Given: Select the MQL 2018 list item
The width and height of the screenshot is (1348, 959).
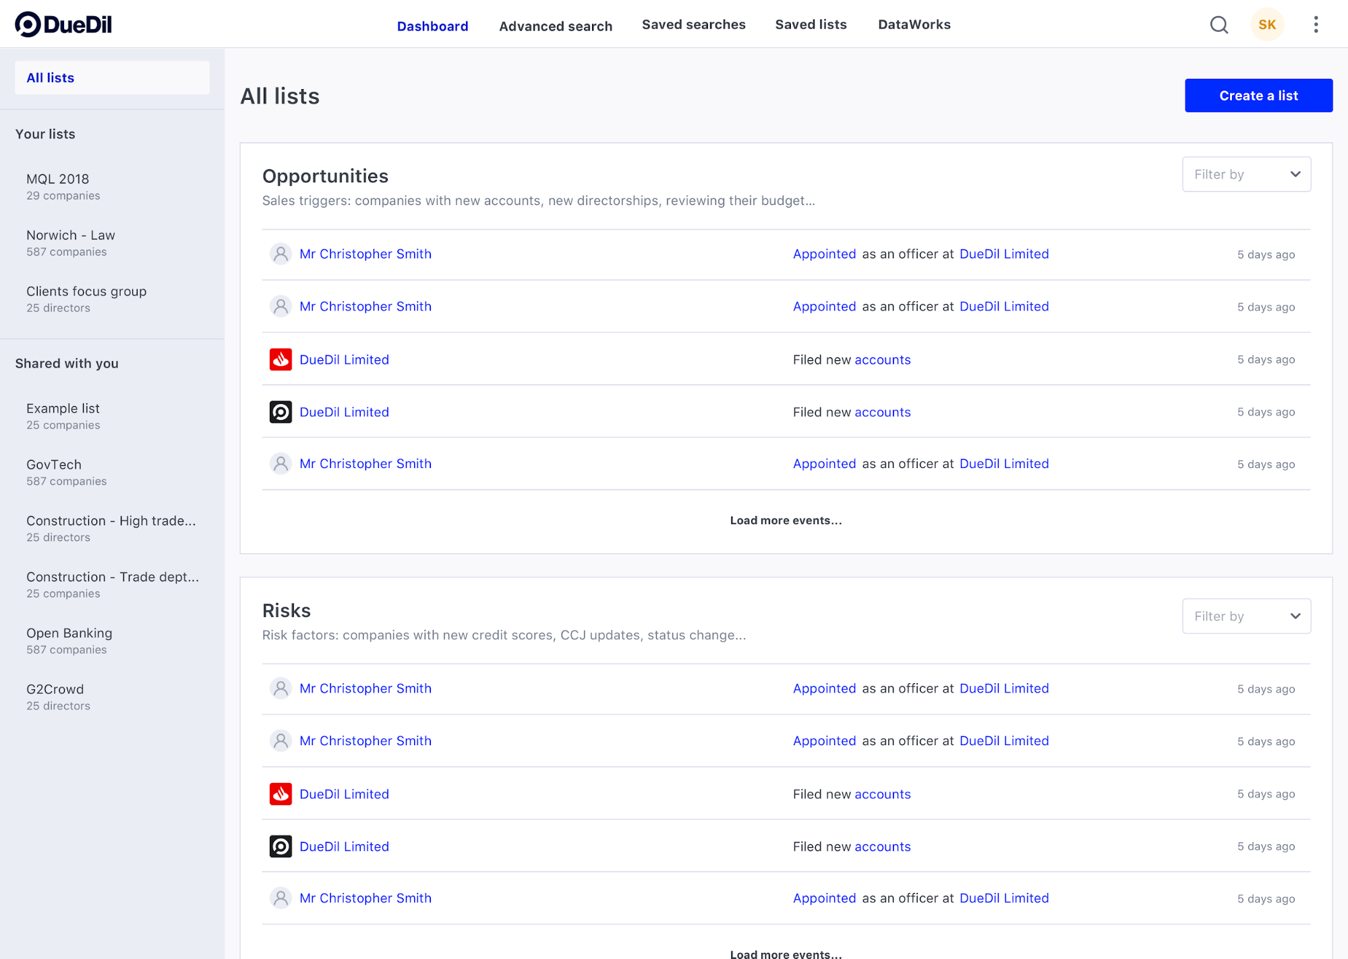Looking at the screenshot, I should coord(58,179).
